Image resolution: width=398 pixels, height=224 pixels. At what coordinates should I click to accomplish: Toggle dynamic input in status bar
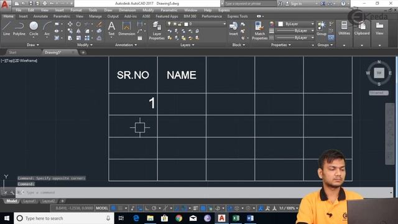point(139,208)
